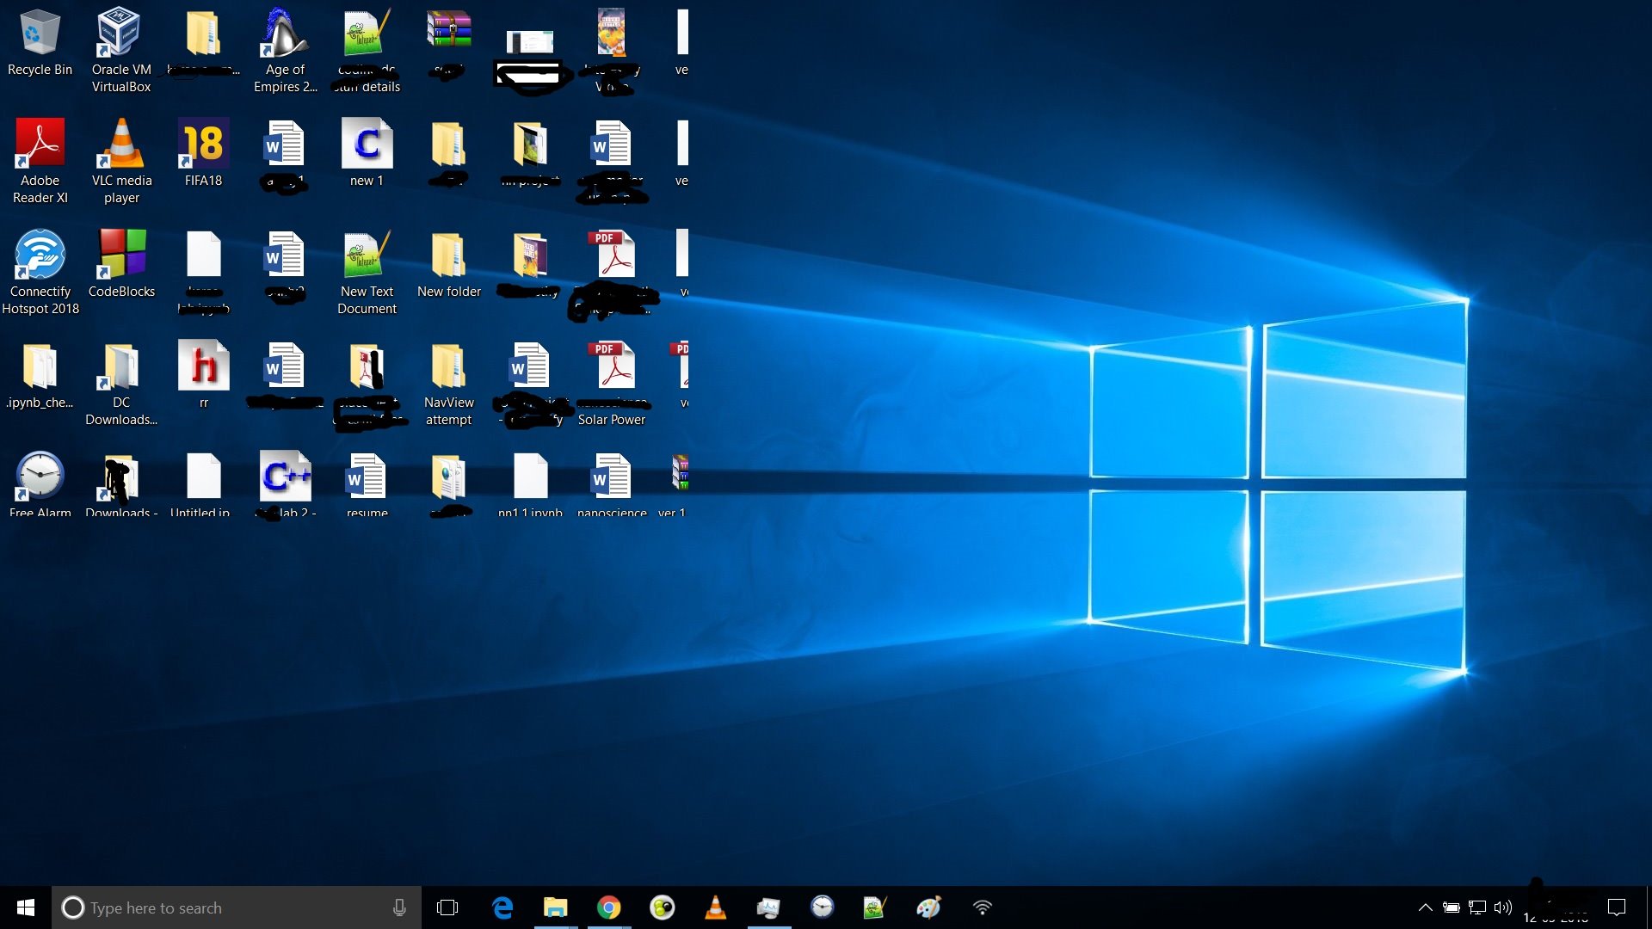Click the Free Alarm Clock icon

point(38,477)
